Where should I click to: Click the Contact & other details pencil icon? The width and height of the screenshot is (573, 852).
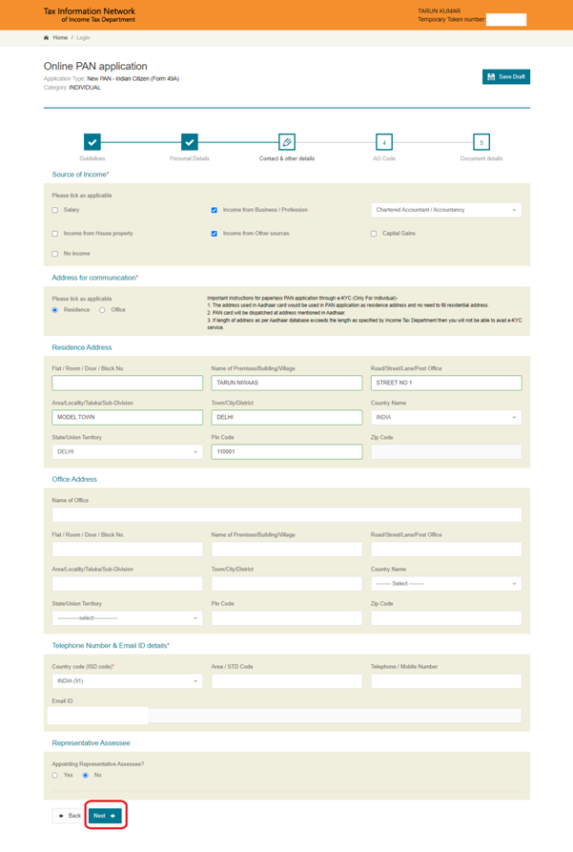[286, 142]
